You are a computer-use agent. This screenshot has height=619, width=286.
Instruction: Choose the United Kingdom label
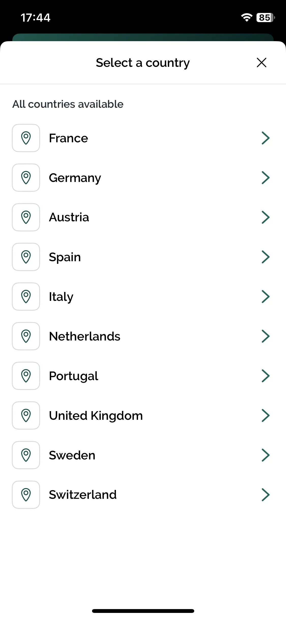96,416
